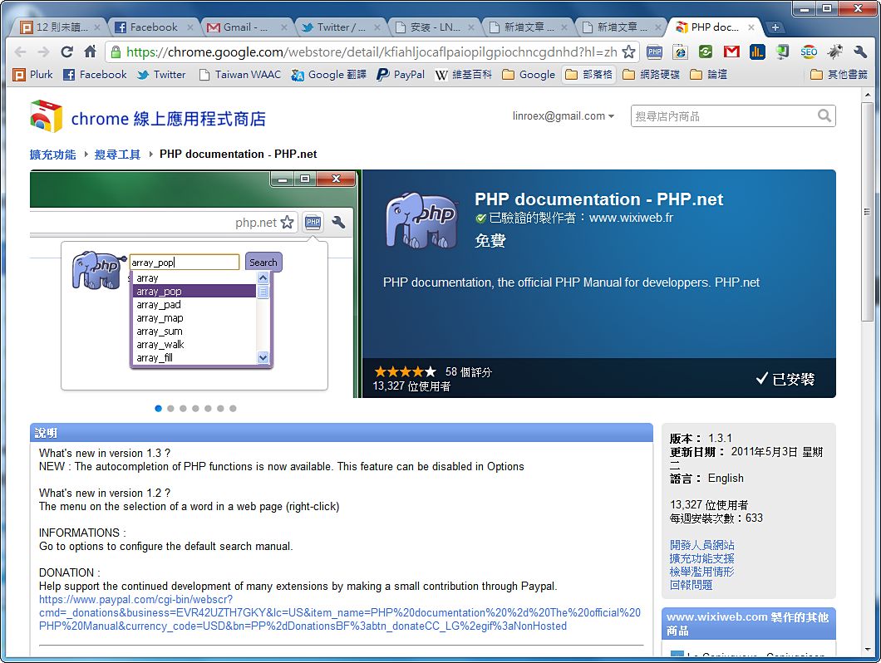Open the home page with the house icon
The image size is (881, 663).
pyautogui.click(x=90, y=52)
